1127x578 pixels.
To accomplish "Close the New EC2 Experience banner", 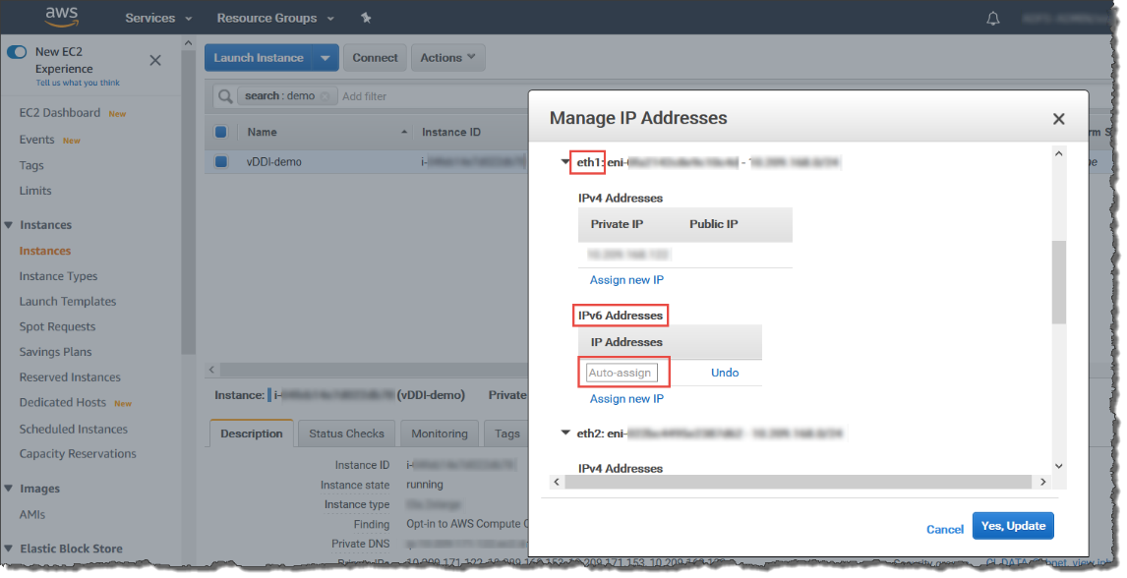I will 155,61.
